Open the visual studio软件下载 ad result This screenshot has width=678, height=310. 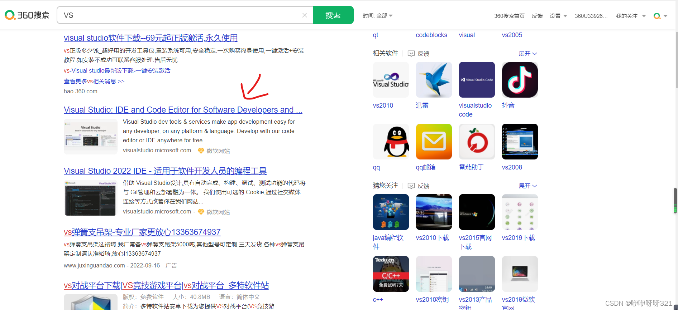coord(151,38)
